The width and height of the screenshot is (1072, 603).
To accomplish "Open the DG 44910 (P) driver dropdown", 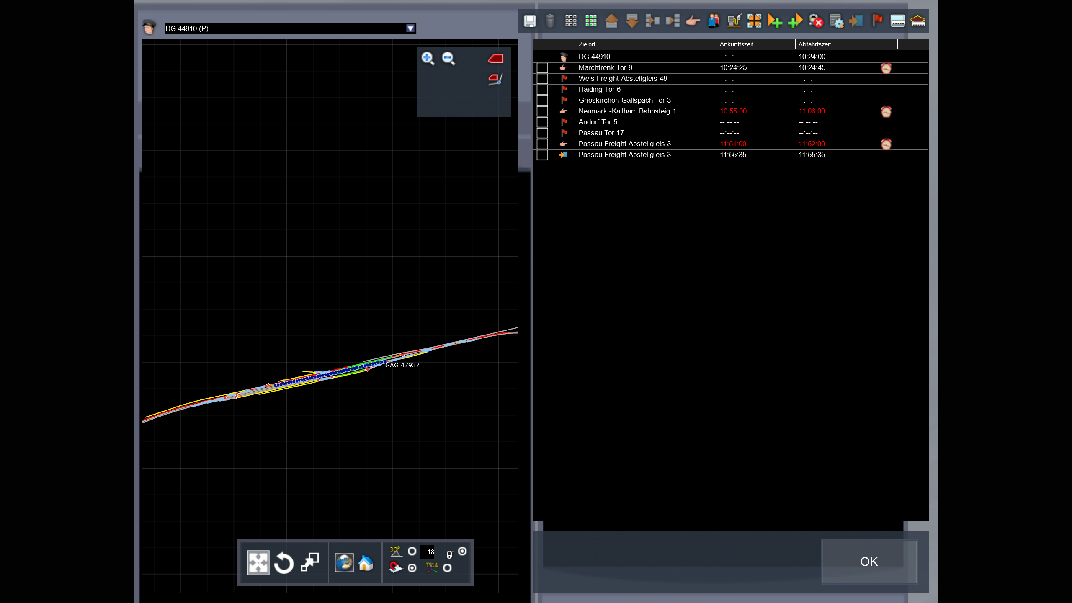I will [x=410, y=28].
